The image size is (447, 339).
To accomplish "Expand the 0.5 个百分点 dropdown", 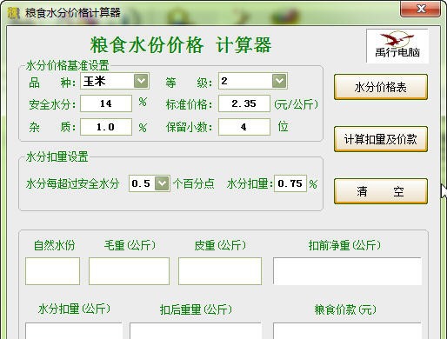I will tap(162, 183).
